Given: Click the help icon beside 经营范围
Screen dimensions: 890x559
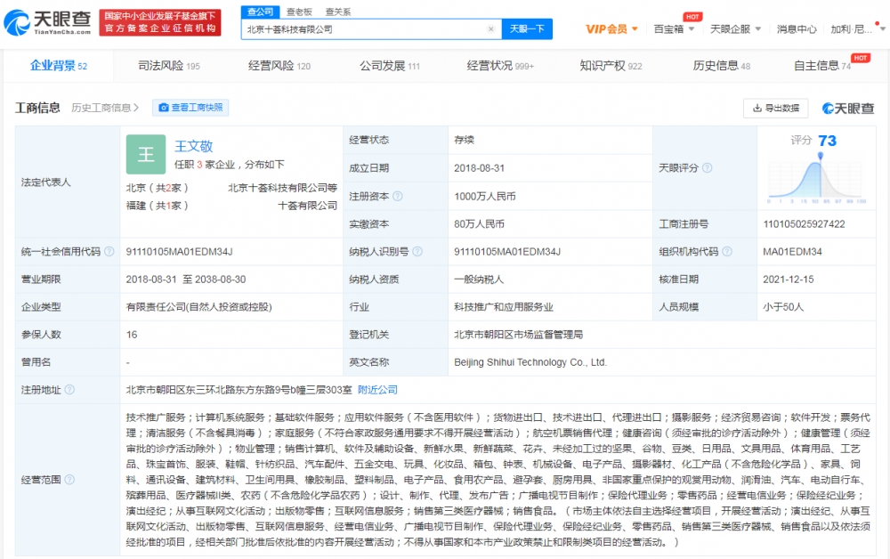Looking at the screenshot, I should pos(69,480).
